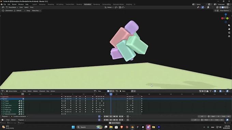Viewport: 232px width, 130px height.
Task: Switch perspective/orthographic view grid icon
Action: click(x=229, y=36)
